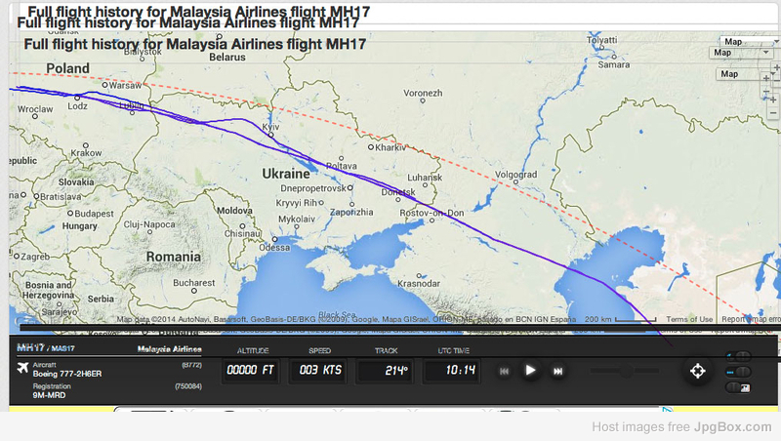
Task: Toggle the bottom switch with image icon
Action: point(739,388)
